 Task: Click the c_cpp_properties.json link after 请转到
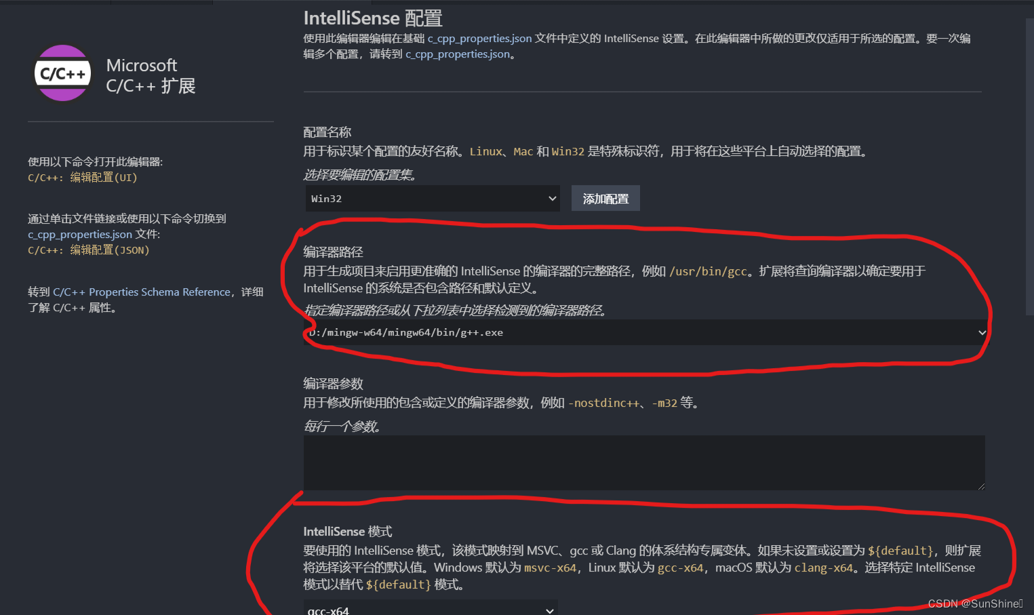pyautogui.click(x=458, y=54)
